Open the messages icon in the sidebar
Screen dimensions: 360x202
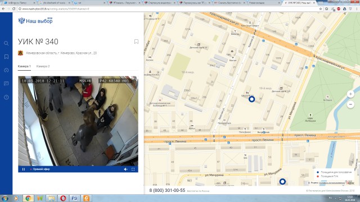pos(6,84)
